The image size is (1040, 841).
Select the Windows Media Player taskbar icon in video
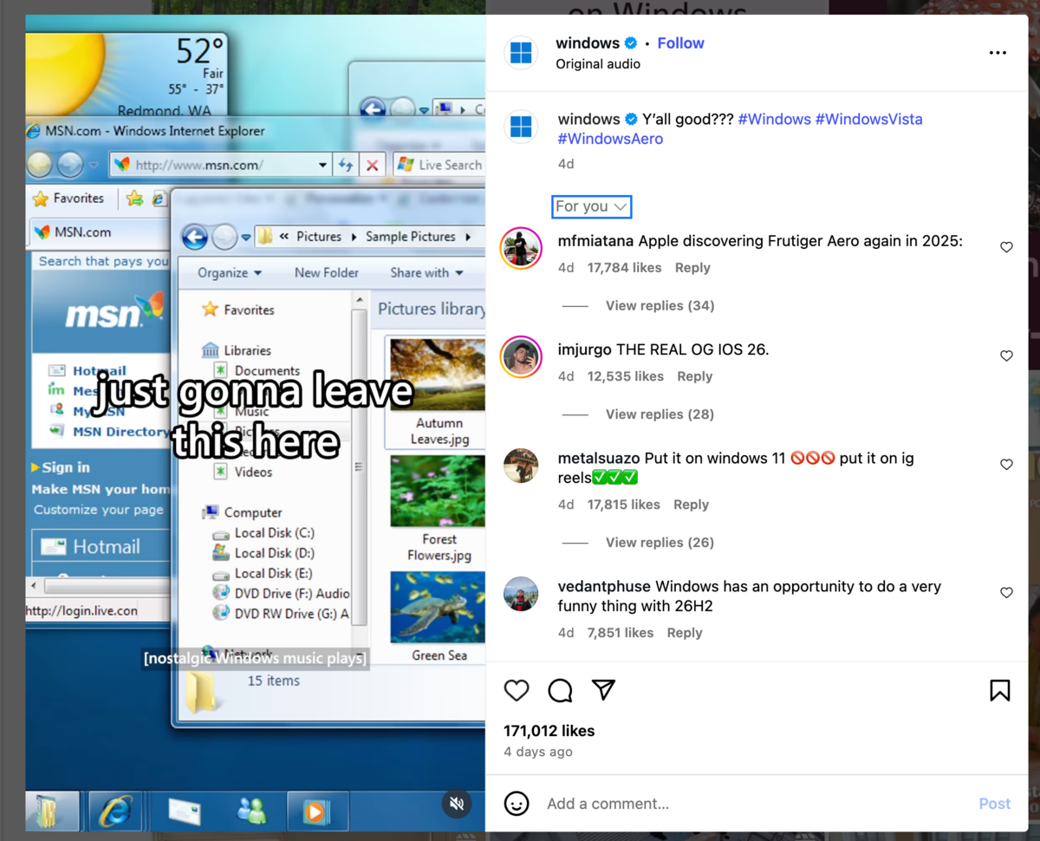[x=316, y=812]
